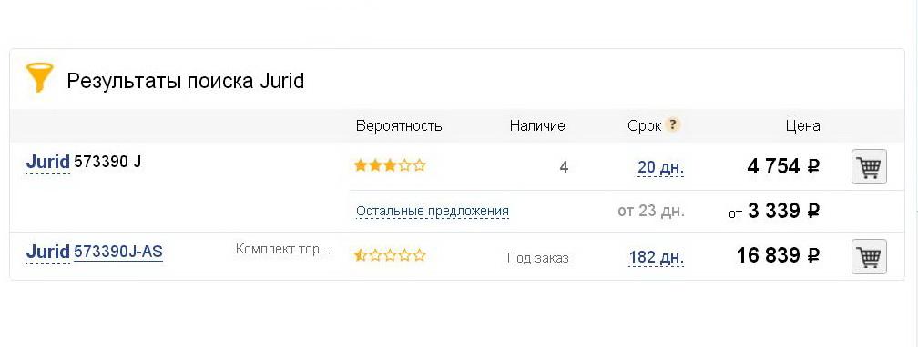918x347 pixels.
Task: Click the Jurid brand link for 573390 J
Action: 48,163
